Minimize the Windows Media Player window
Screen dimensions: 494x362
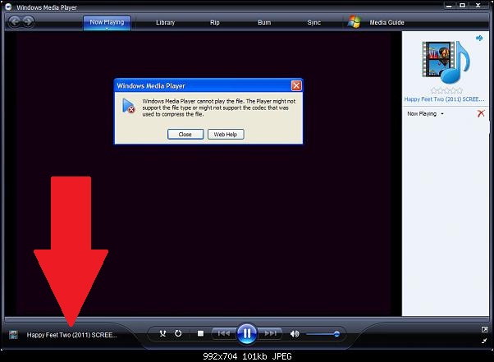pyautogui.click(x=449, y=6)
